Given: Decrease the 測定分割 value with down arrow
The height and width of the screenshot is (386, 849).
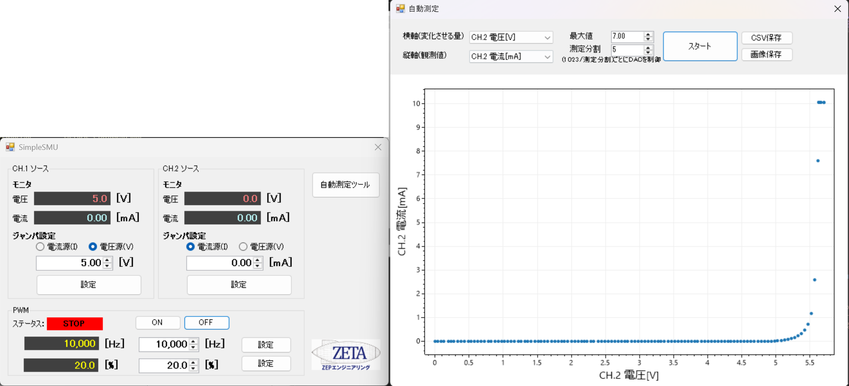Looking at the screenshot, I should coord(648,52).
